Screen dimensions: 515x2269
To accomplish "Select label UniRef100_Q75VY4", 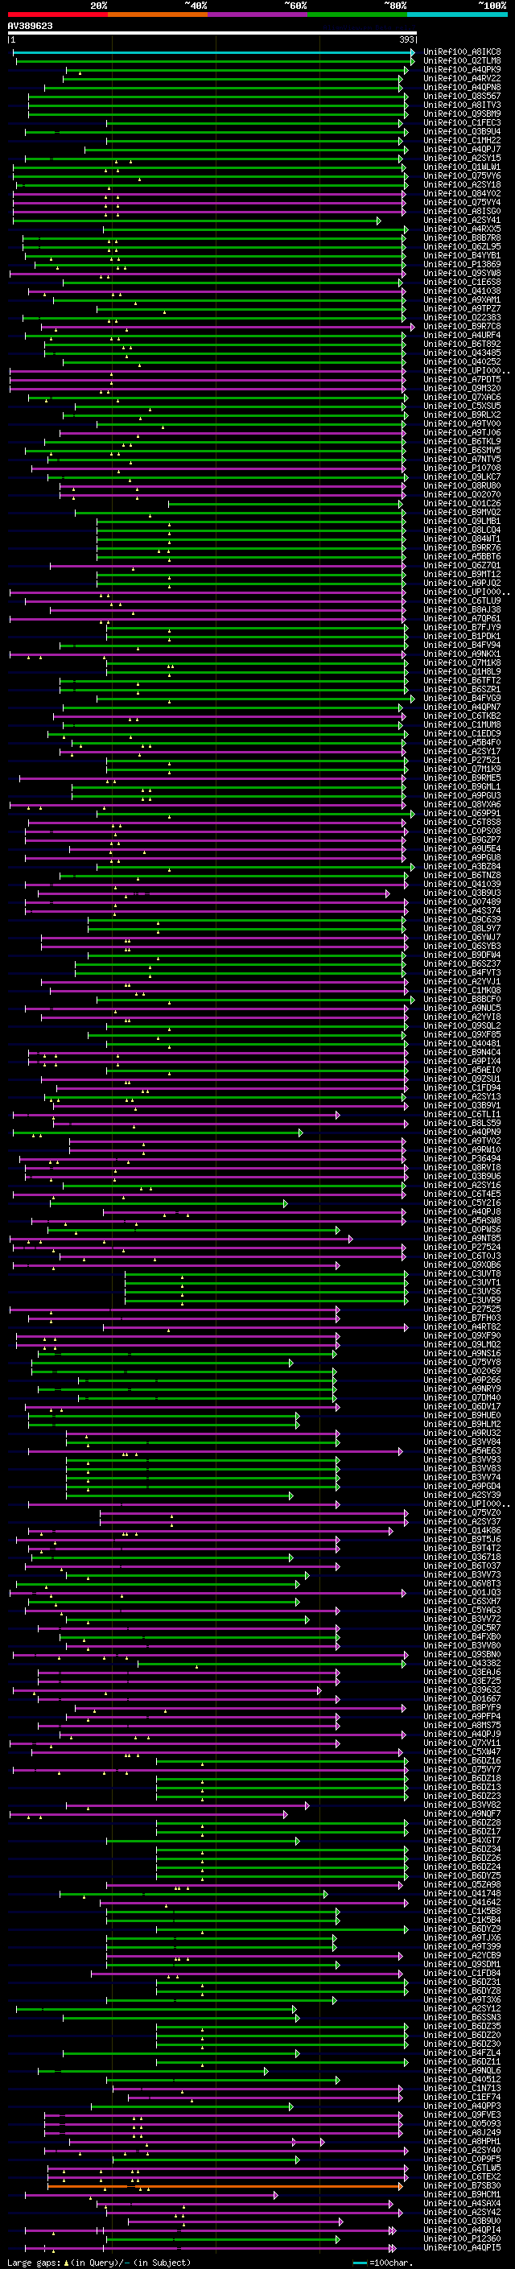I will click(x=462, y=203).
